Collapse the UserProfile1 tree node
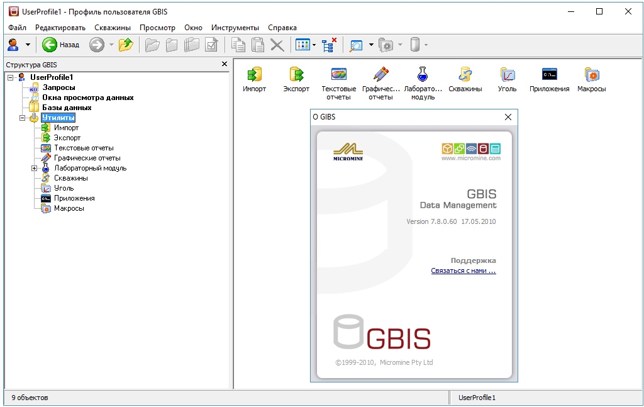Screen dimensions: 644x407 coord(11,77)
